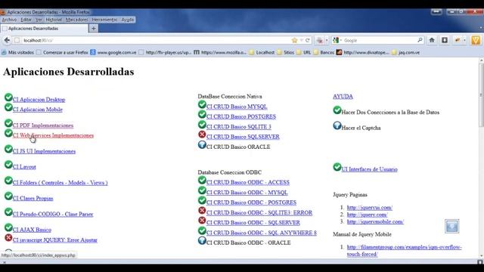Screen dimensions: 484x272
Task: Open a new tab with the plus button
Action: (94, 29)
